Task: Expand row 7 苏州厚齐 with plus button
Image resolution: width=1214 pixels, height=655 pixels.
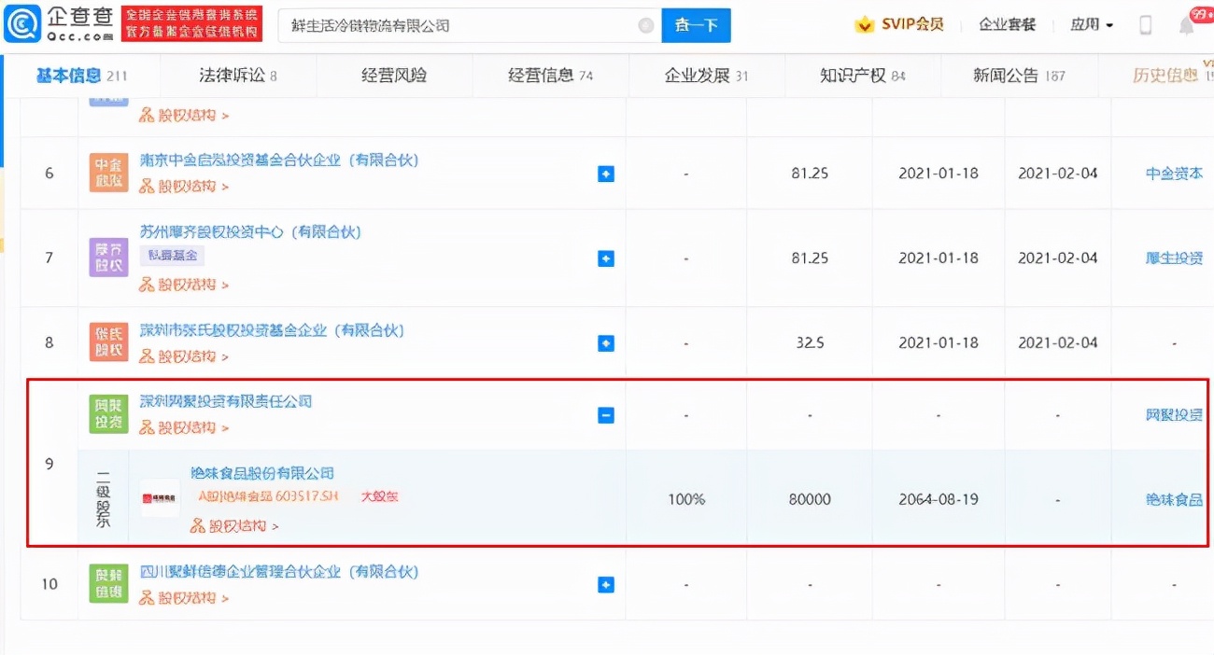Action: (x=606, y=257)
